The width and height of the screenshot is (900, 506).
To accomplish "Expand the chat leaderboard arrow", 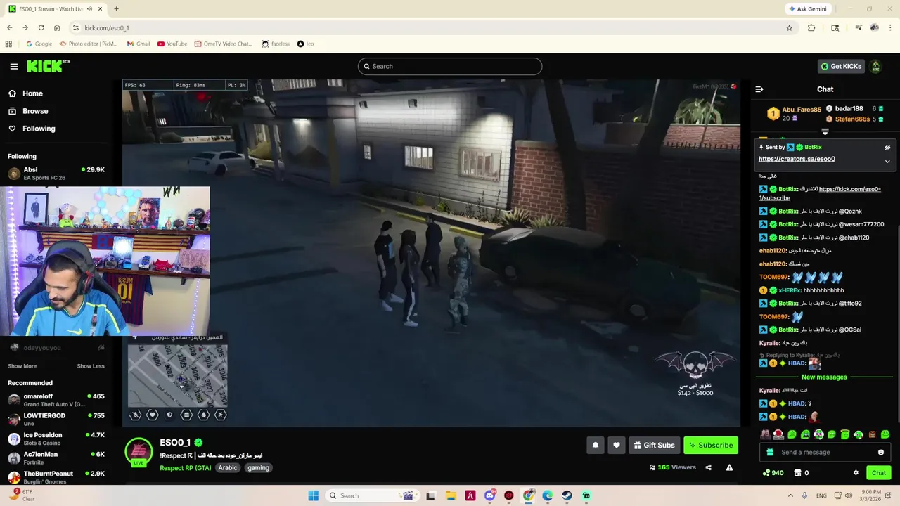I will (825, 131).
